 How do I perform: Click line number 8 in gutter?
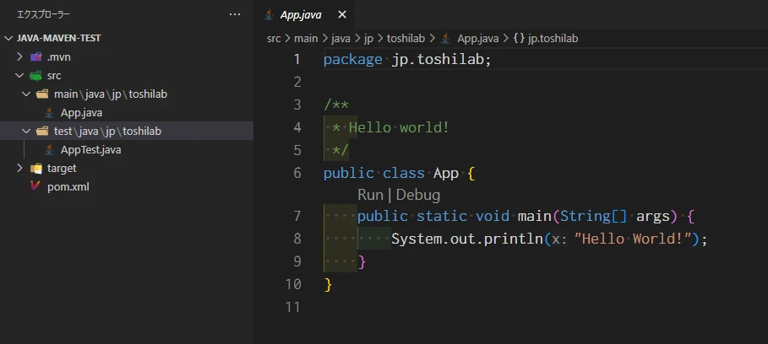297,239
